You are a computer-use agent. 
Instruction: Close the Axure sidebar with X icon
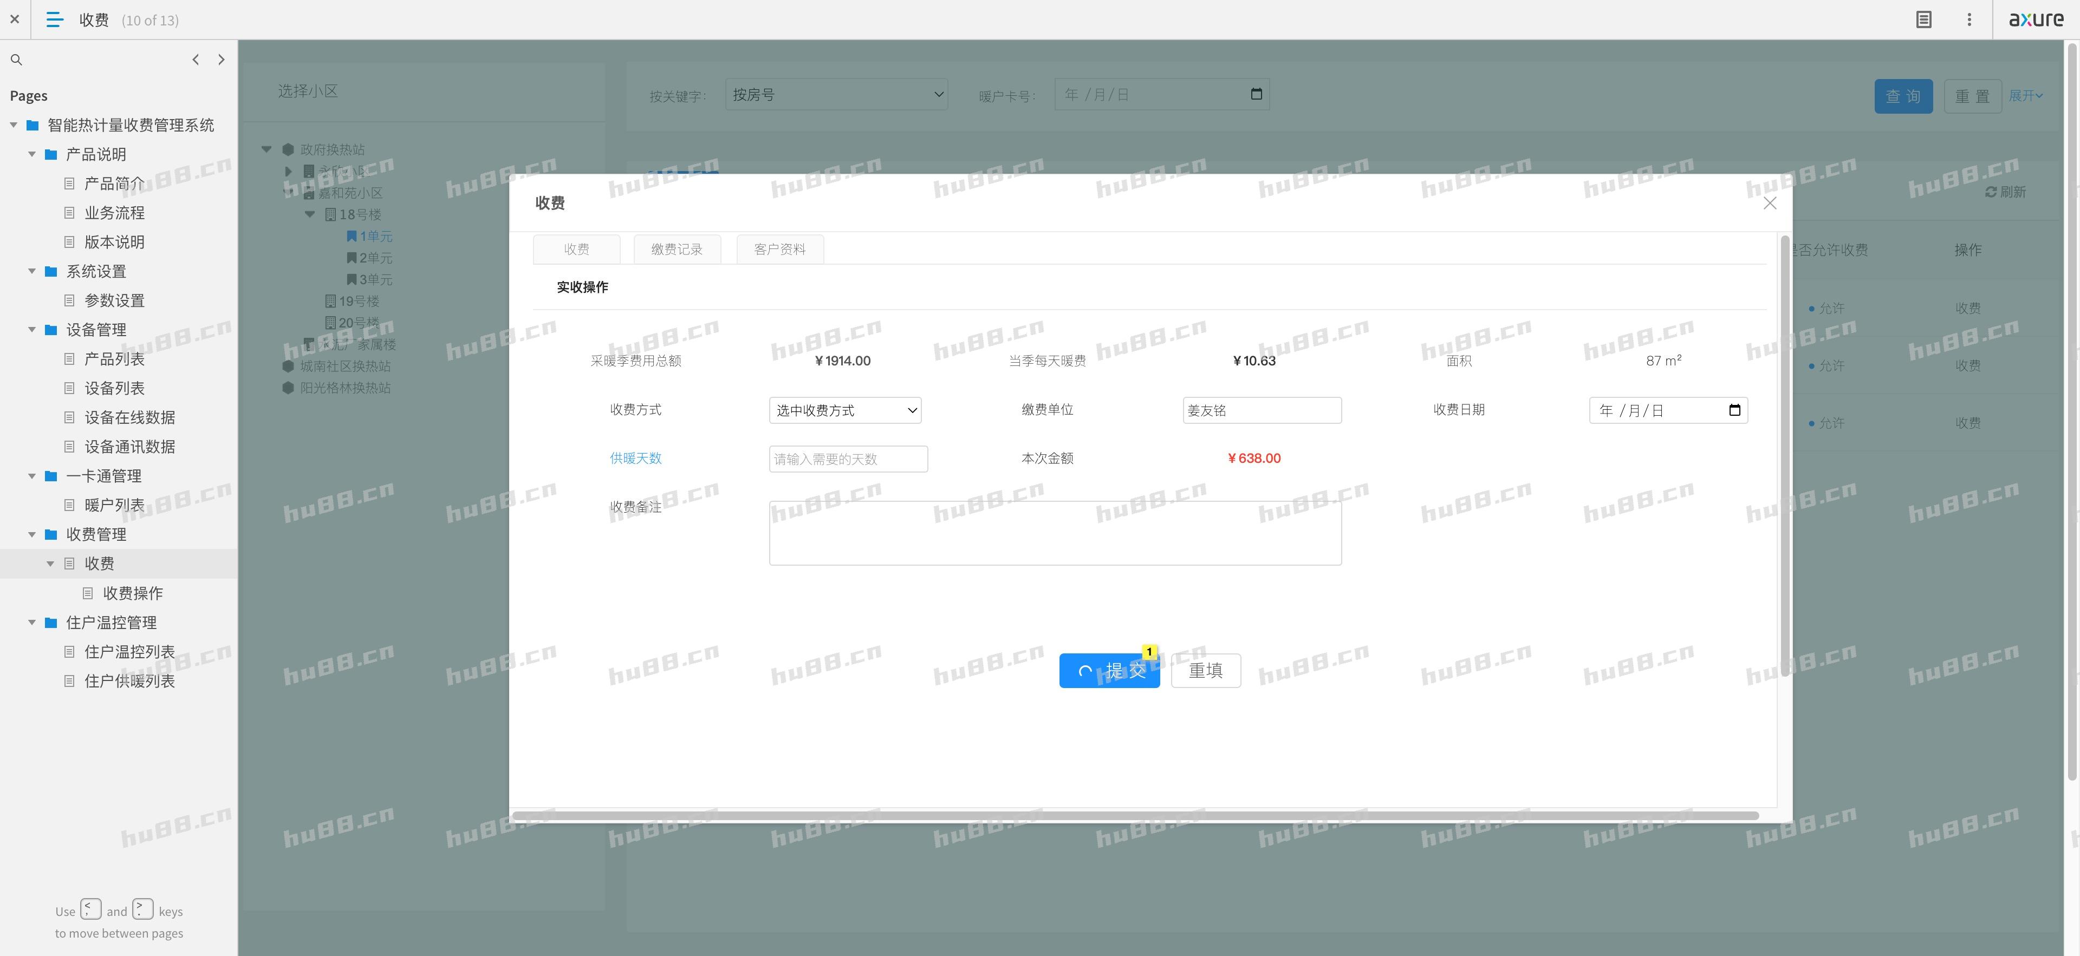point(15,19)
